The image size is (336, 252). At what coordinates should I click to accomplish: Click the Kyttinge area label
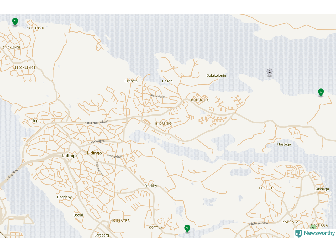pyautogui.click(x=35, y=28)
